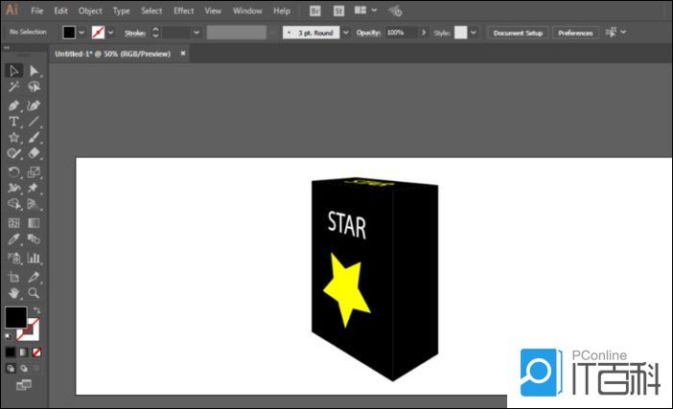Viewport: 673px width, 409px height.
Task: Expand the Style dropdown
Action: 474,33
